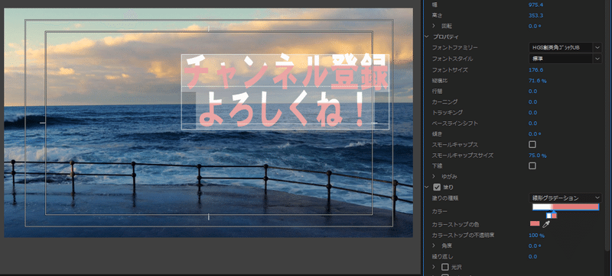Open the フォントスタイル 標準 dropdown
Image resolution: width=612 pixels, height=276 pixels.
click(x=565, y=59)
